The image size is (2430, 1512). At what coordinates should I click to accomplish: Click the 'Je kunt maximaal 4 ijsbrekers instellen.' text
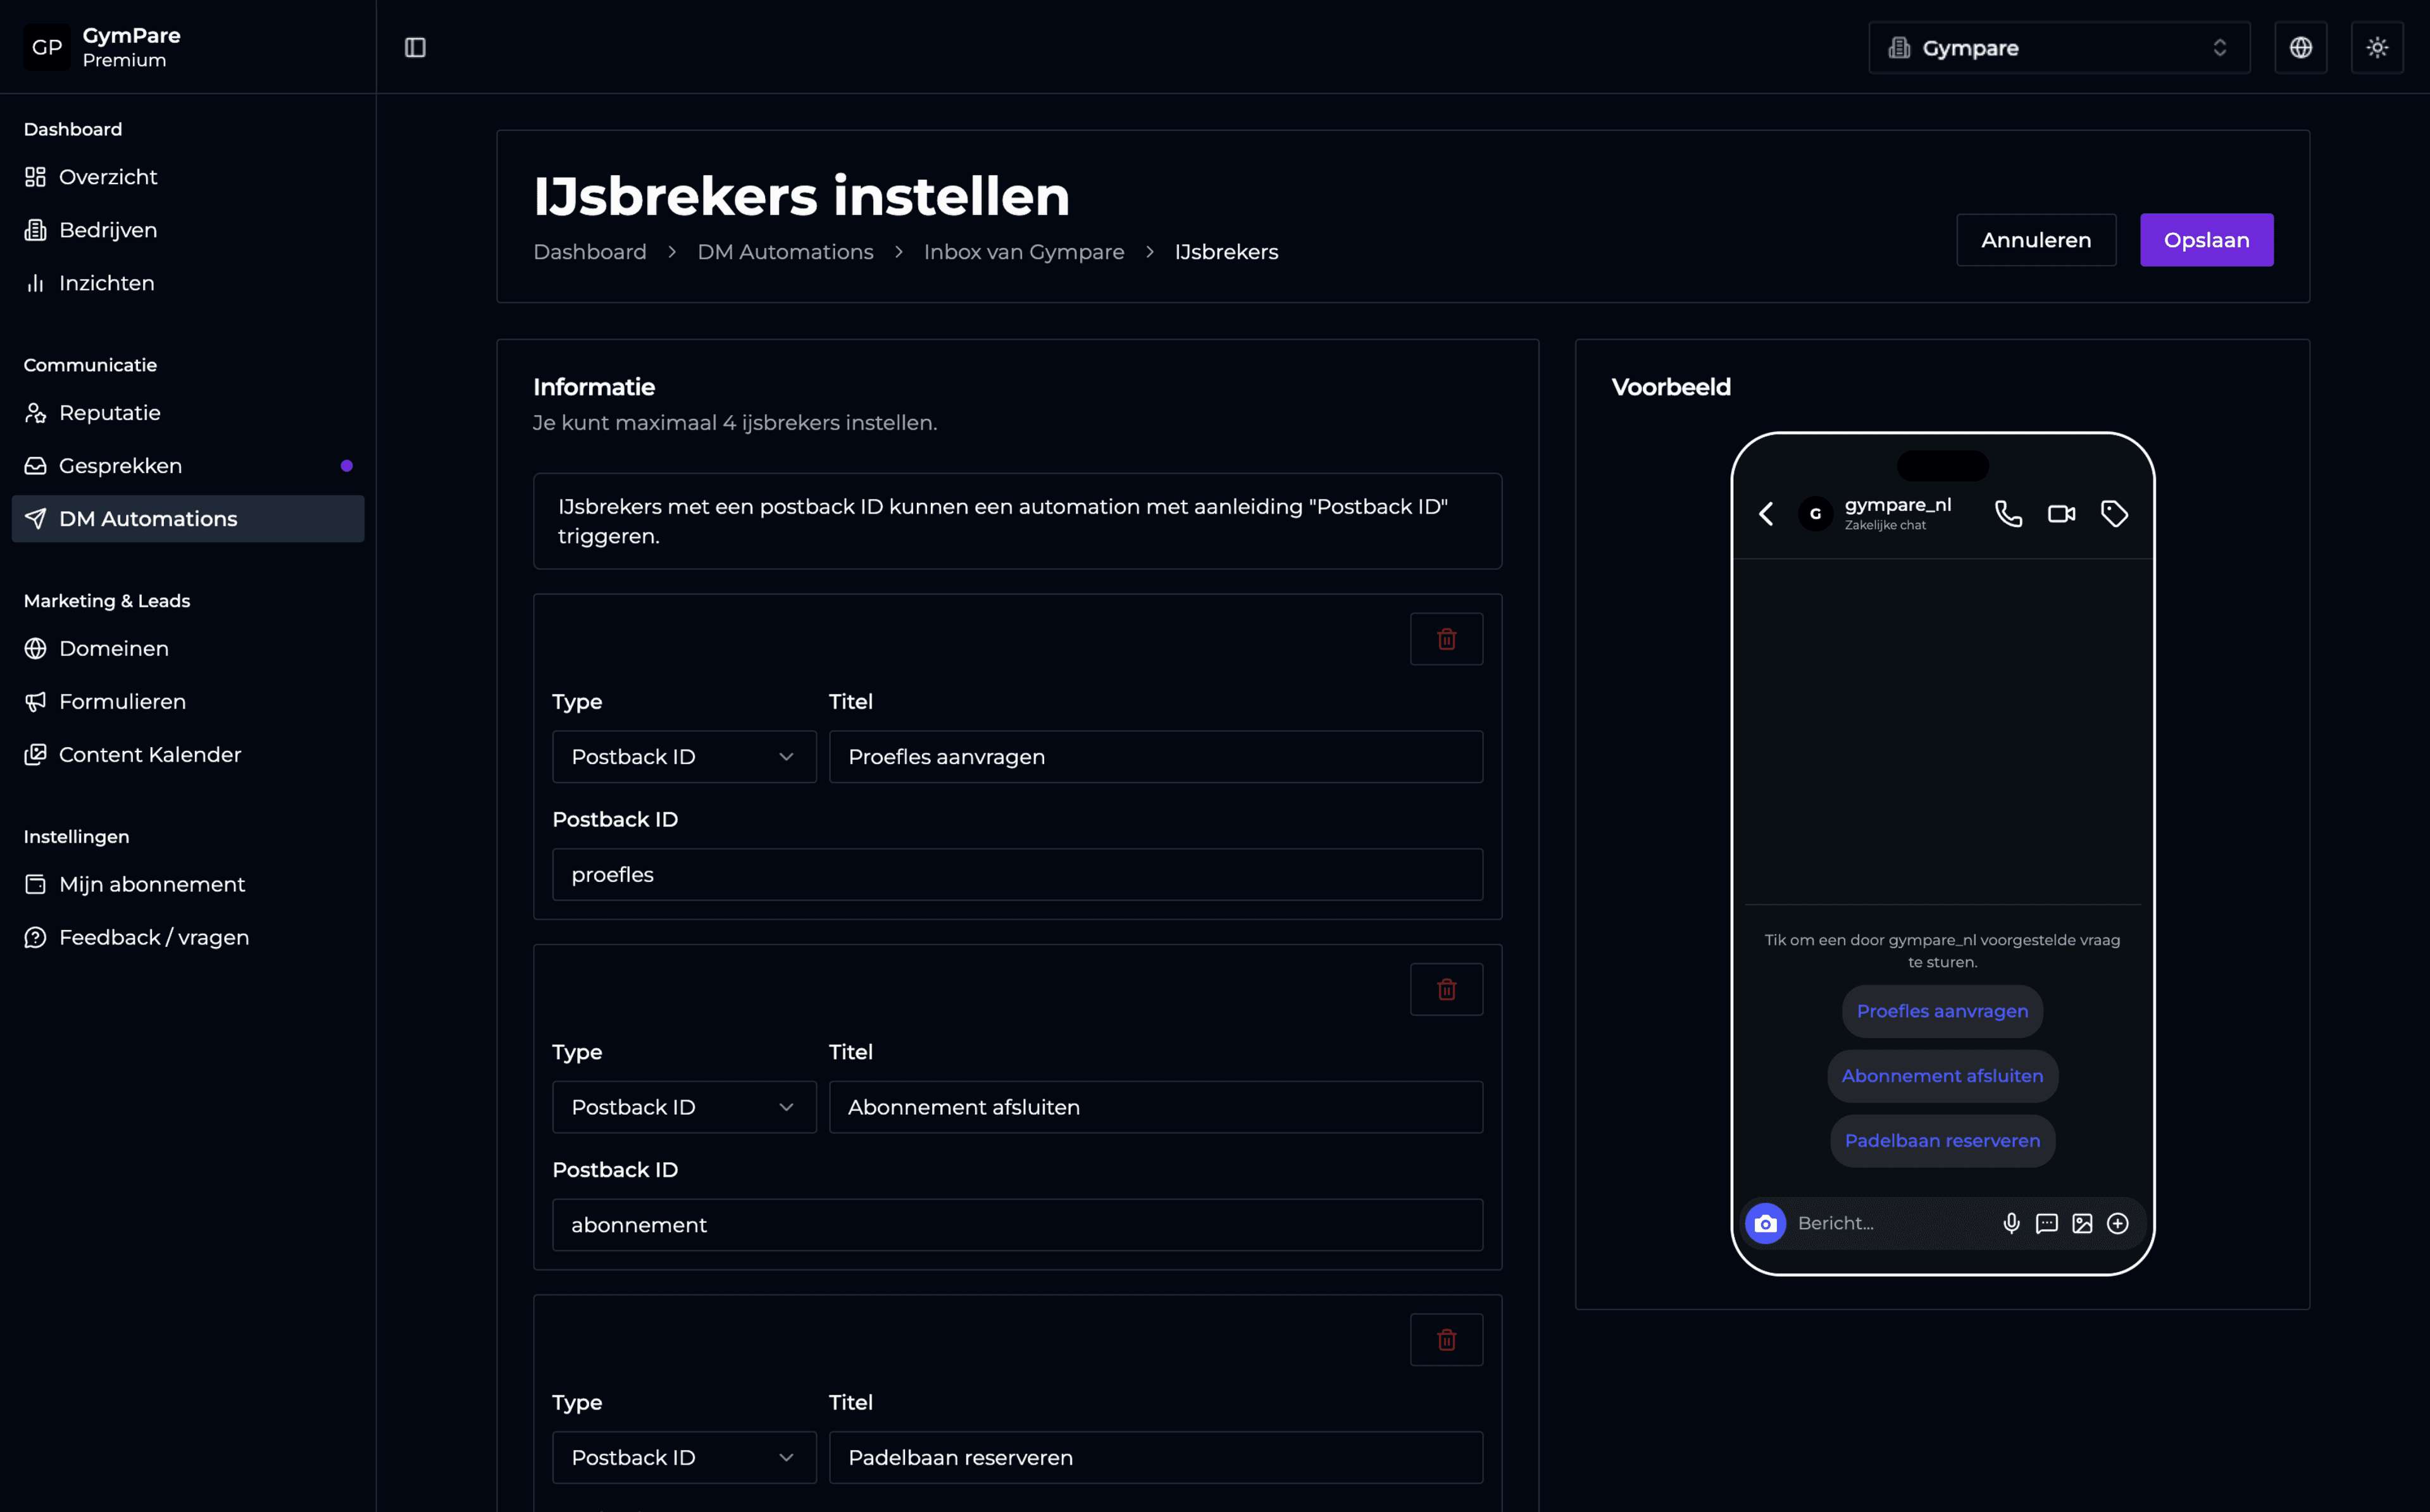(735, 423)
